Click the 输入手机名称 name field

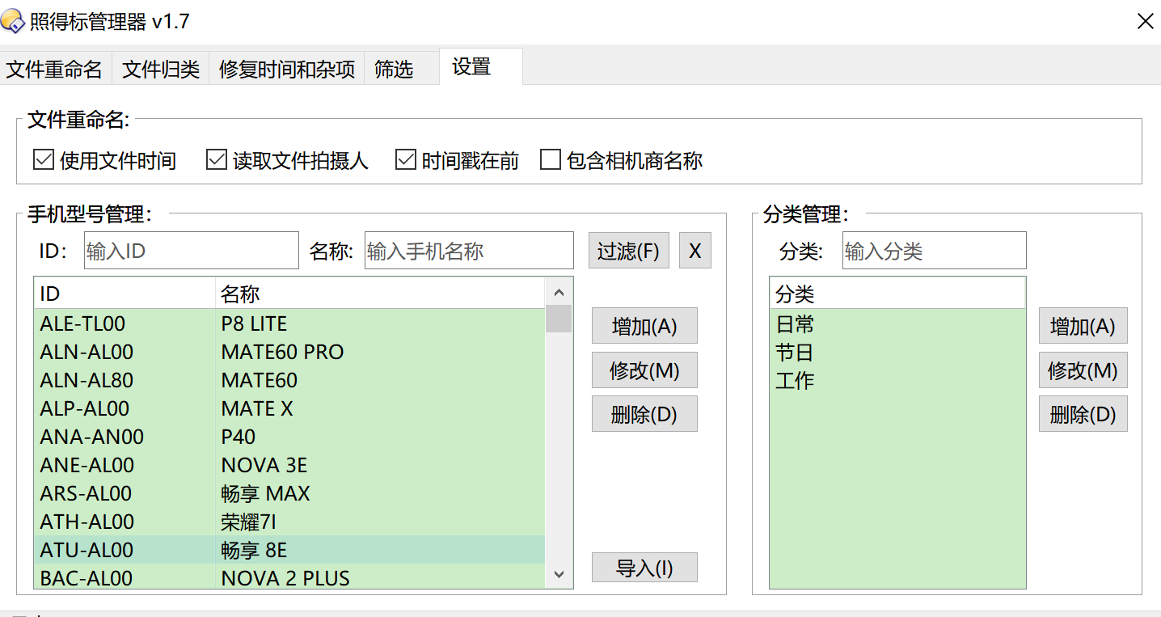[469, 251]
